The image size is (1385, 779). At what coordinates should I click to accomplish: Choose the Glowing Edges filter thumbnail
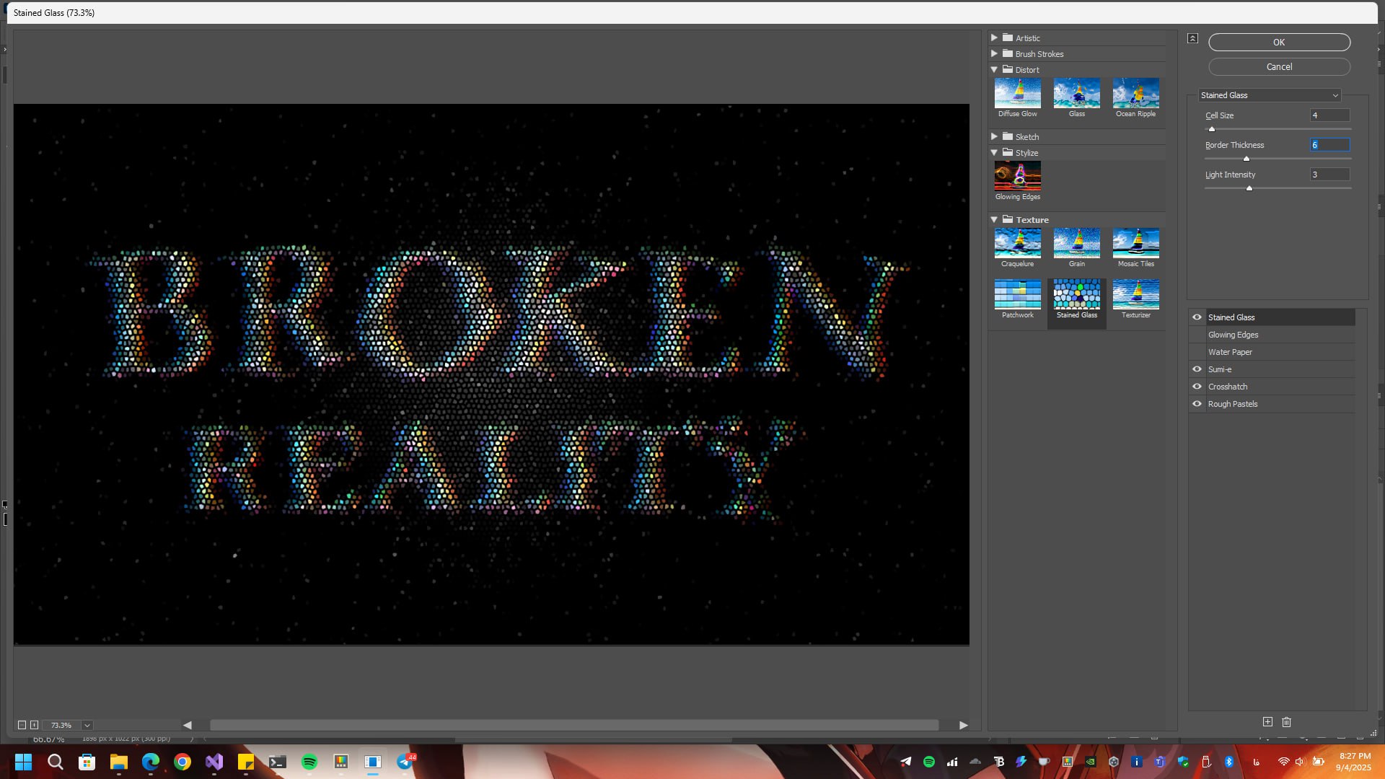1017,176
